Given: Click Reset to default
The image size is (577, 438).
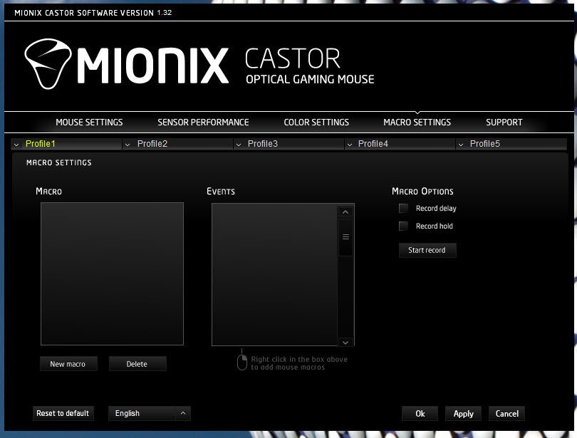Looking at the screenshot, I should pos(63,413).
